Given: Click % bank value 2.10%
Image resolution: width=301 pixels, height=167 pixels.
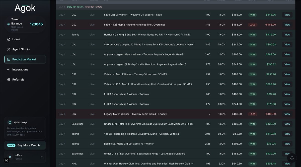Looking at the screenshot, I should [222, 164].
